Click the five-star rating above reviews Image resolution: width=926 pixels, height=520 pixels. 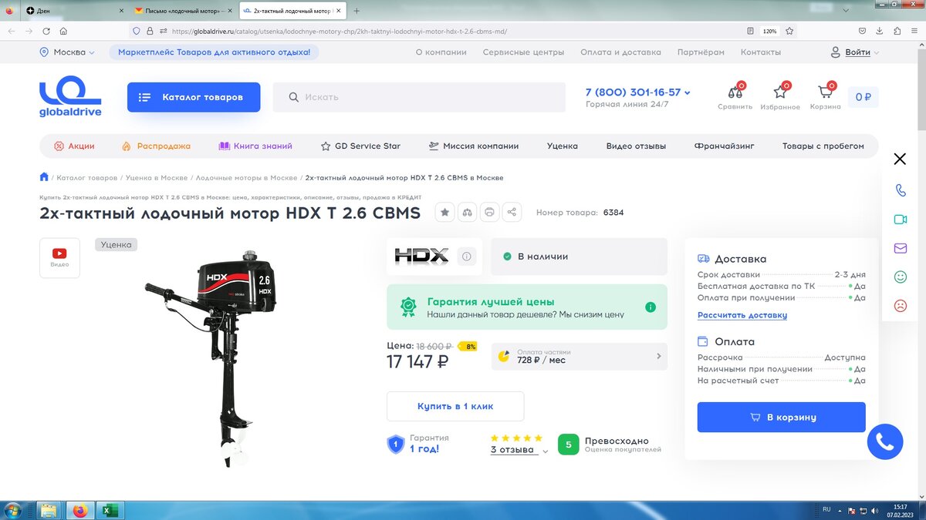click(516, 438)
